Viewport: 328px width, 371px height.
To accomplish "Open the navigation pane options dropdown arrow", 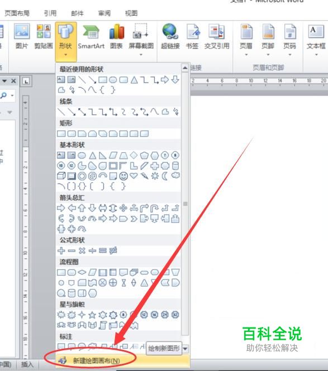I will [x=4, y=81].
